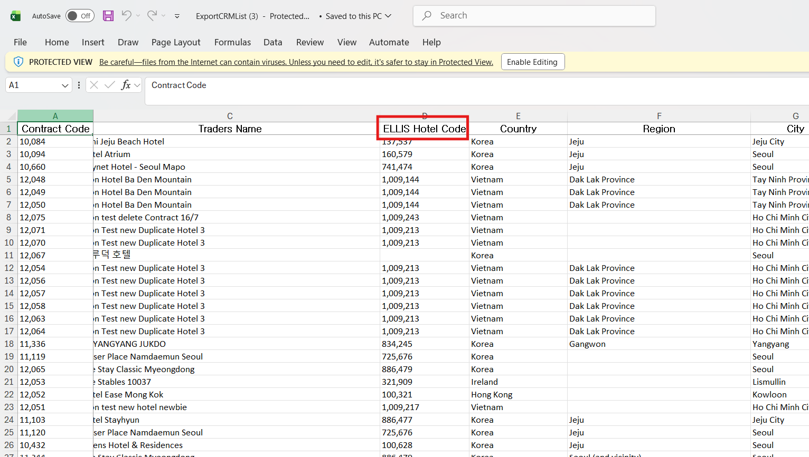
Task: Open the Customize Quick Access Toolbar dropdown
Action: tap(177, 16)
